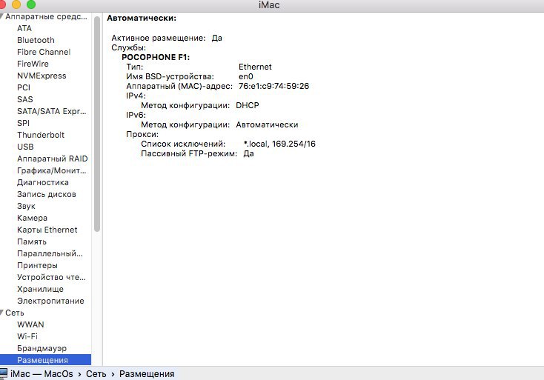
Task: Open the FireWire entry
Action: coord(33,64)
